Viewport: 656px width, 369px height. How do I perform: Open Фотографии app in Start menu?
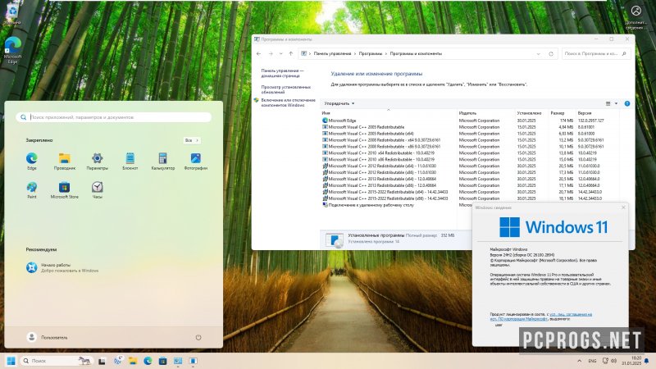[196, 161]
